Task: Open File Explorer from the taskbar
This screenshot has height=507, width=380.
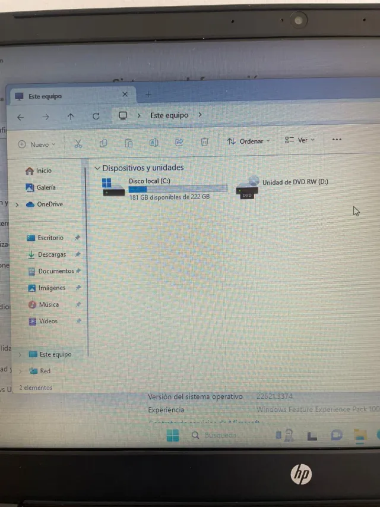Action: (x=360, y=436)
